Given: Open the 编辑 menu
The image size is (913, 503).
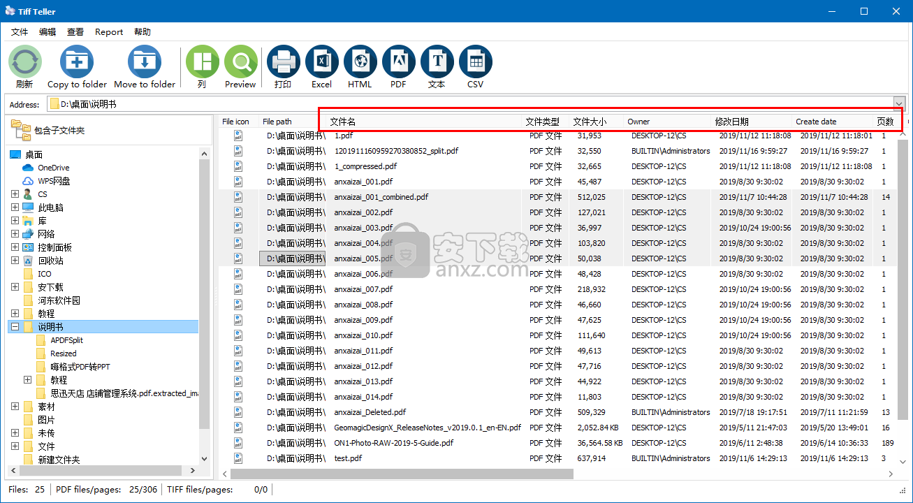Looking at the screenshot, I should pos(48,32).
